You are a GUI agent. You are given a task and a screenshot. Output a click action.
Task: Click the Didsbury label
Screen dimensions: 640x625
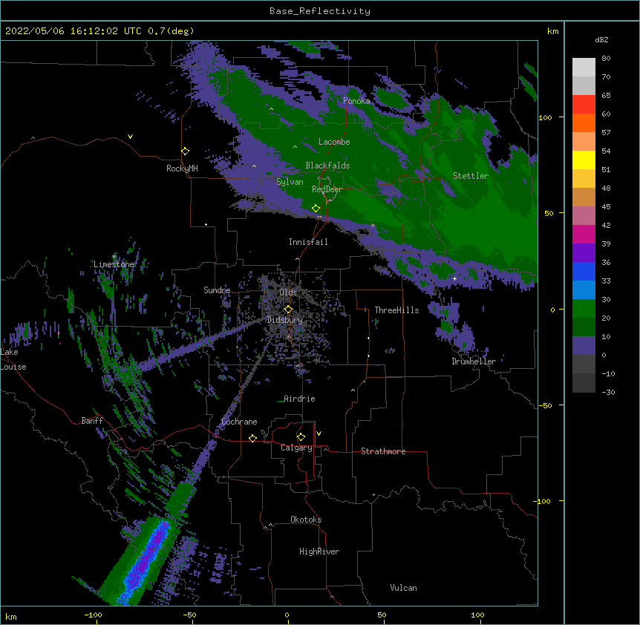284,320
